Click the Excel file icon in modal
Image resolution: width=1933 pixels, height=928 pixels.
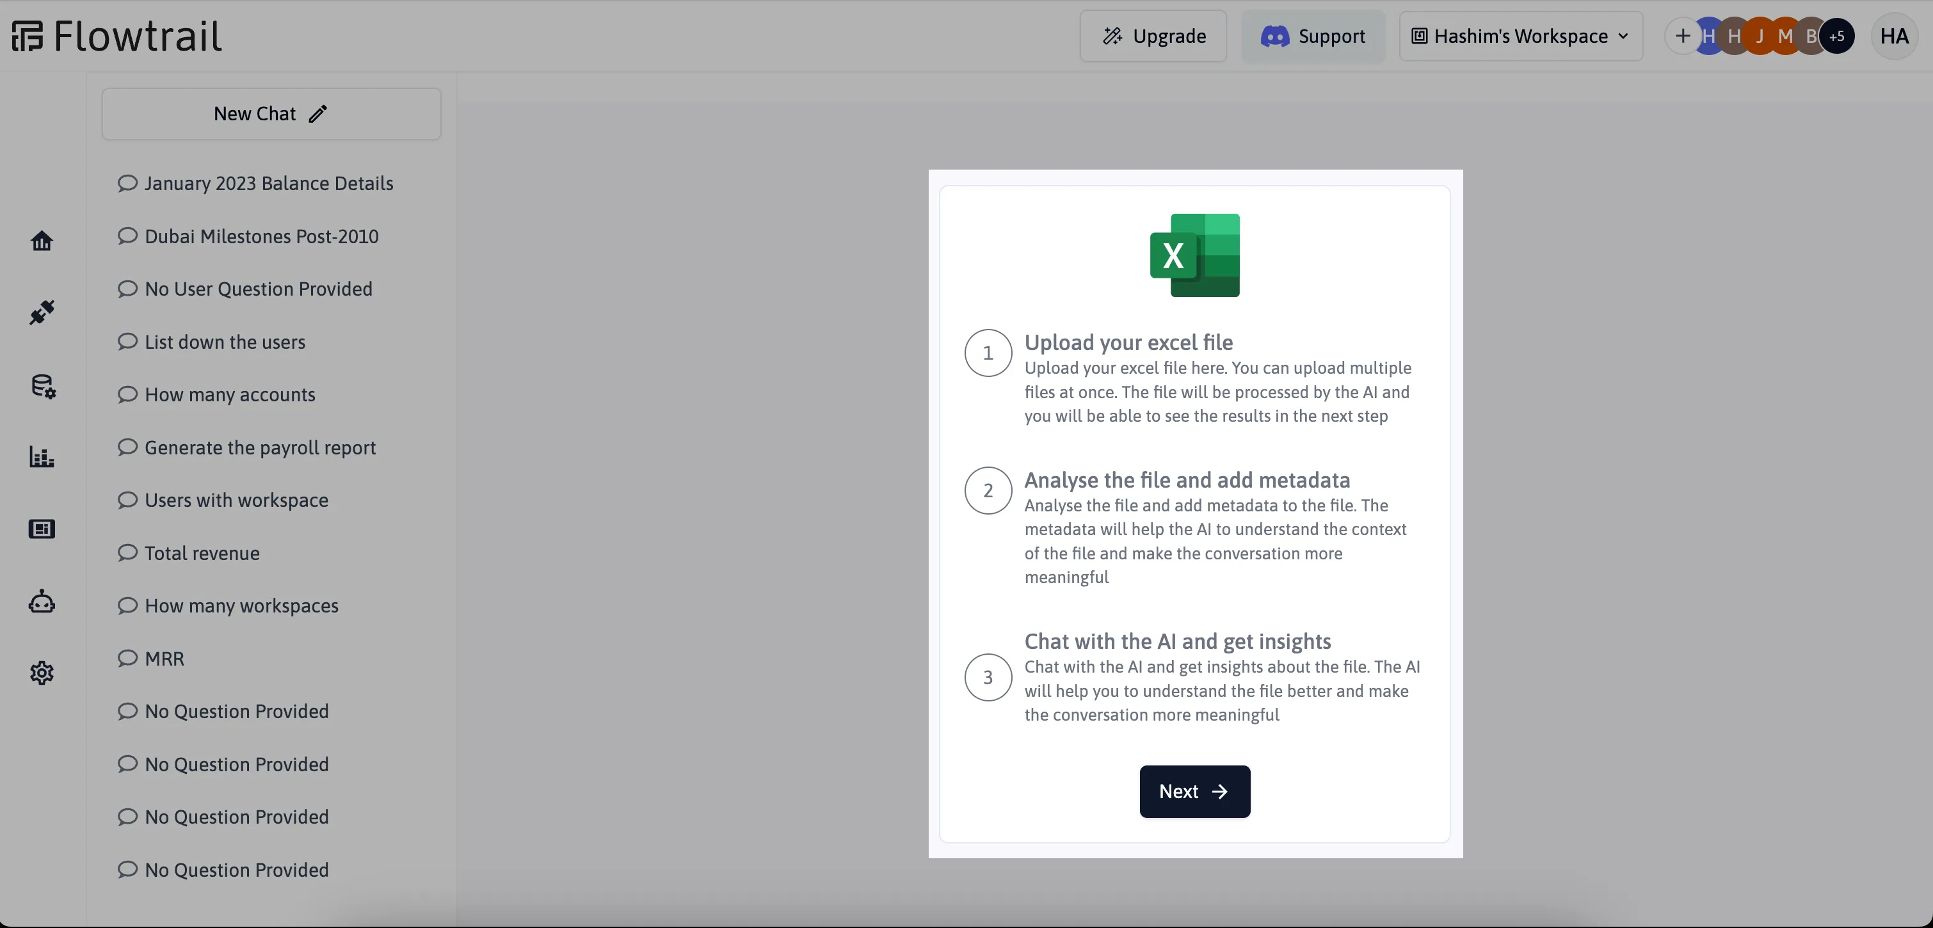point(1193,255)
